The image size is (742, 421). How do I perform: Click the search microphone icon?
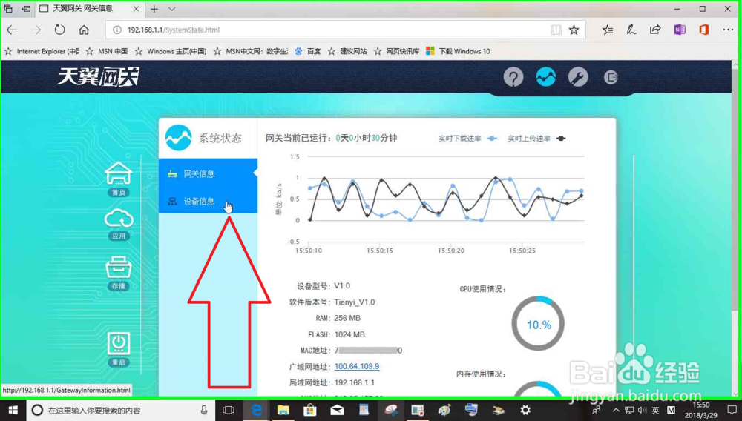(203, 410)
